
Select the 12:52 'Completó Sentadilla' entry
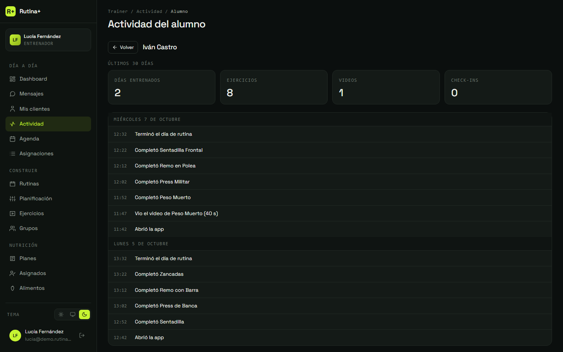pyautogui.click(x=330, y=322)
